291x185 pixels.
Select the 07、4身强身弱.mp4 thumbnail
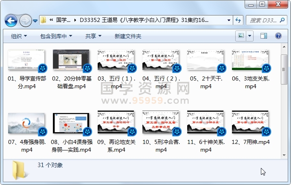(x=26, y=123)
